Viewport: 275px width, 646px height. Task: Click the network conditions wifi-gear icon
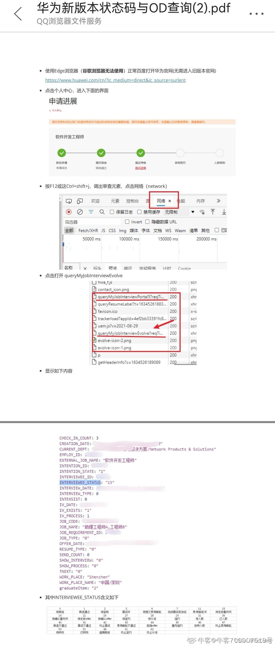[202, 212]
